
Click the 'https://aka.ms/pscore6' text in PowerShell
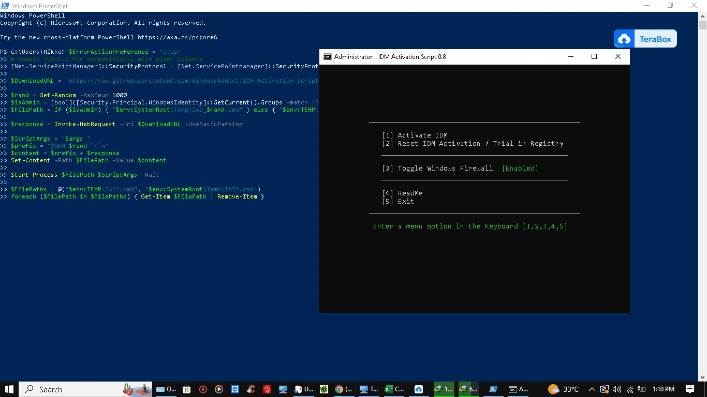(177, 37)
